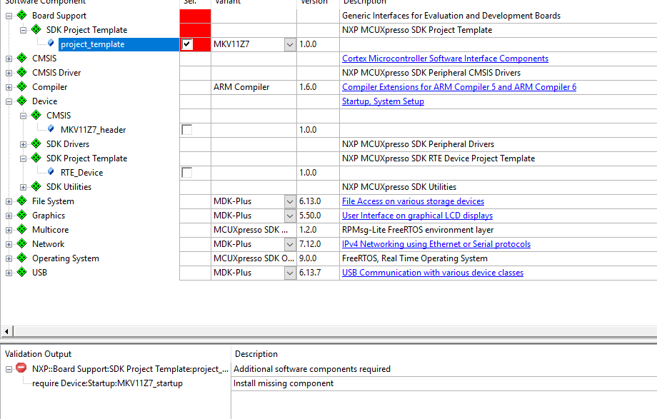Open File Access on various storage devices link
This screenshot has height=419, width=657.
(x=413, y=201)
